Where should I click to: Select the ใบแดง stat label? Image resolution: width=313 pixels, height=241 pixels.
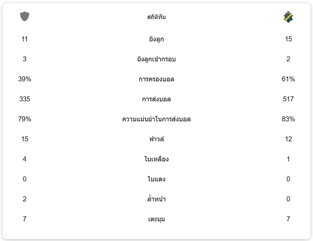(156, 179)
